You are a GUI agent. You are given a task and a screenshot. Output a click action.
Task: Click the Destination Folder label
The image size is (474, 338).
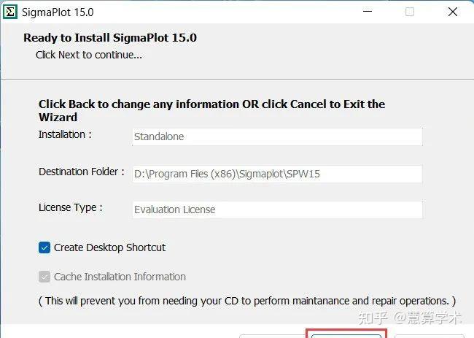[82, 172]
